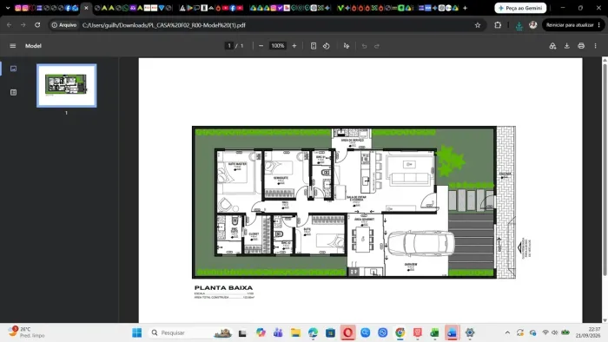Open Google Chrome from the taskbar
This screenshot has height=342, width=608.
pyautogui.click(x=400, y=332)
